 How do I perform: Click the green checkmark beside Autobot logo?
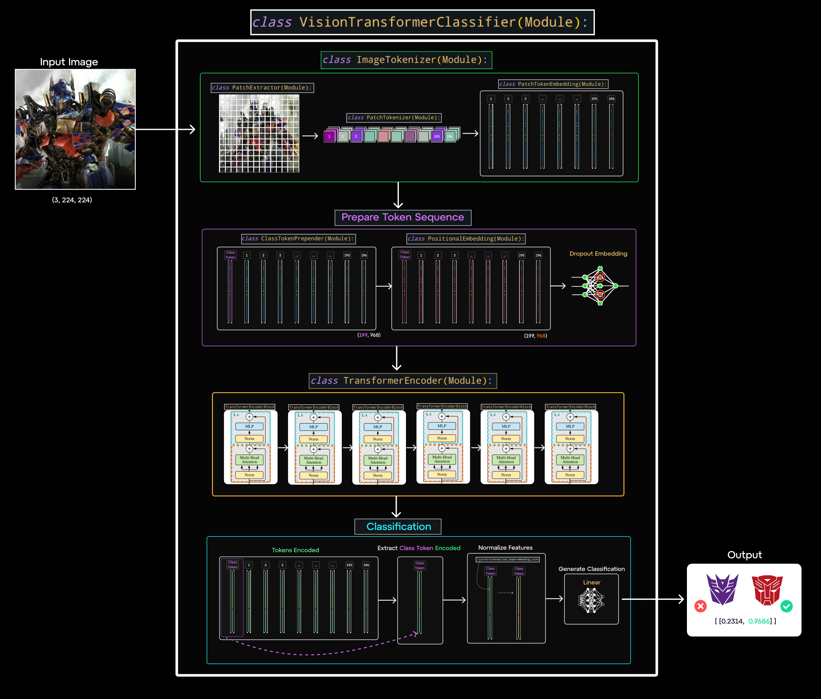786,606
